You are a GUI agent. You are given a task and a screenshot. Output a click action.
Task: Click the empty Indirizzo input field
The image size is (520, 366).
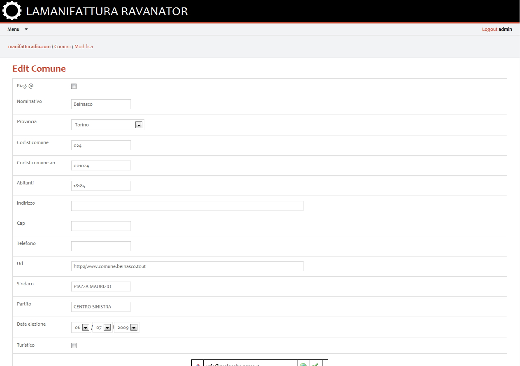(x=187, y=205)
